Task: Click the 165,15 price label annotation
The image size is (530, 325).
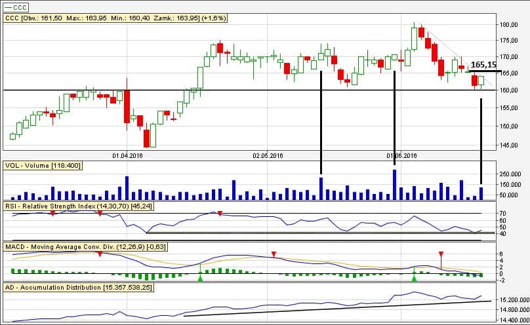Action: click(484, 65)
